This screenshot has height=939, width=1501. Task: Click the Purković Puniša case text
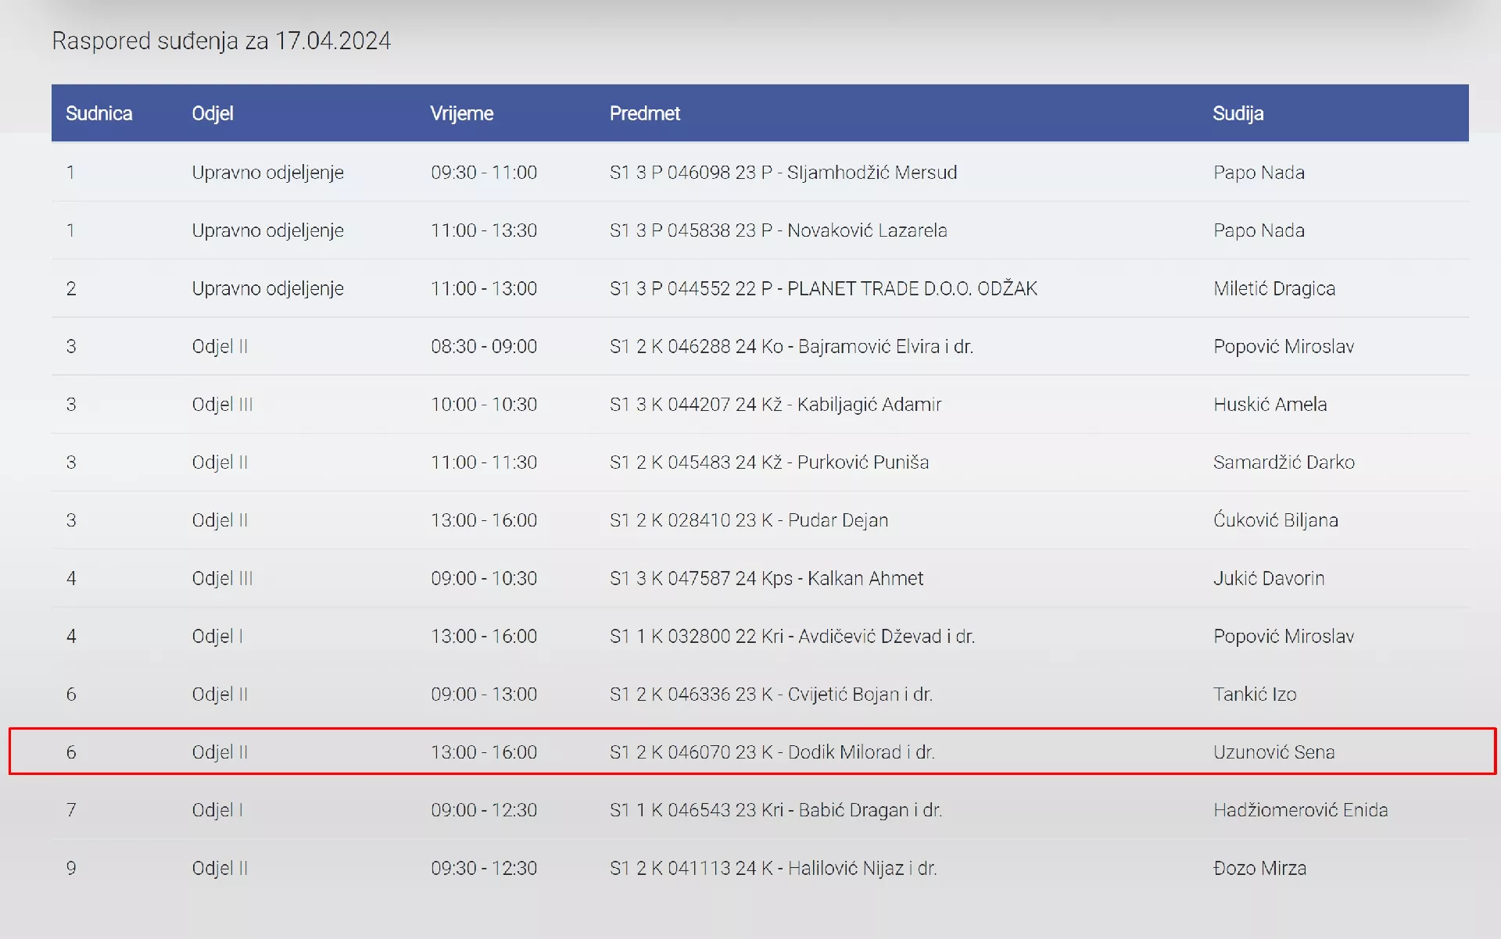(768, 462)
